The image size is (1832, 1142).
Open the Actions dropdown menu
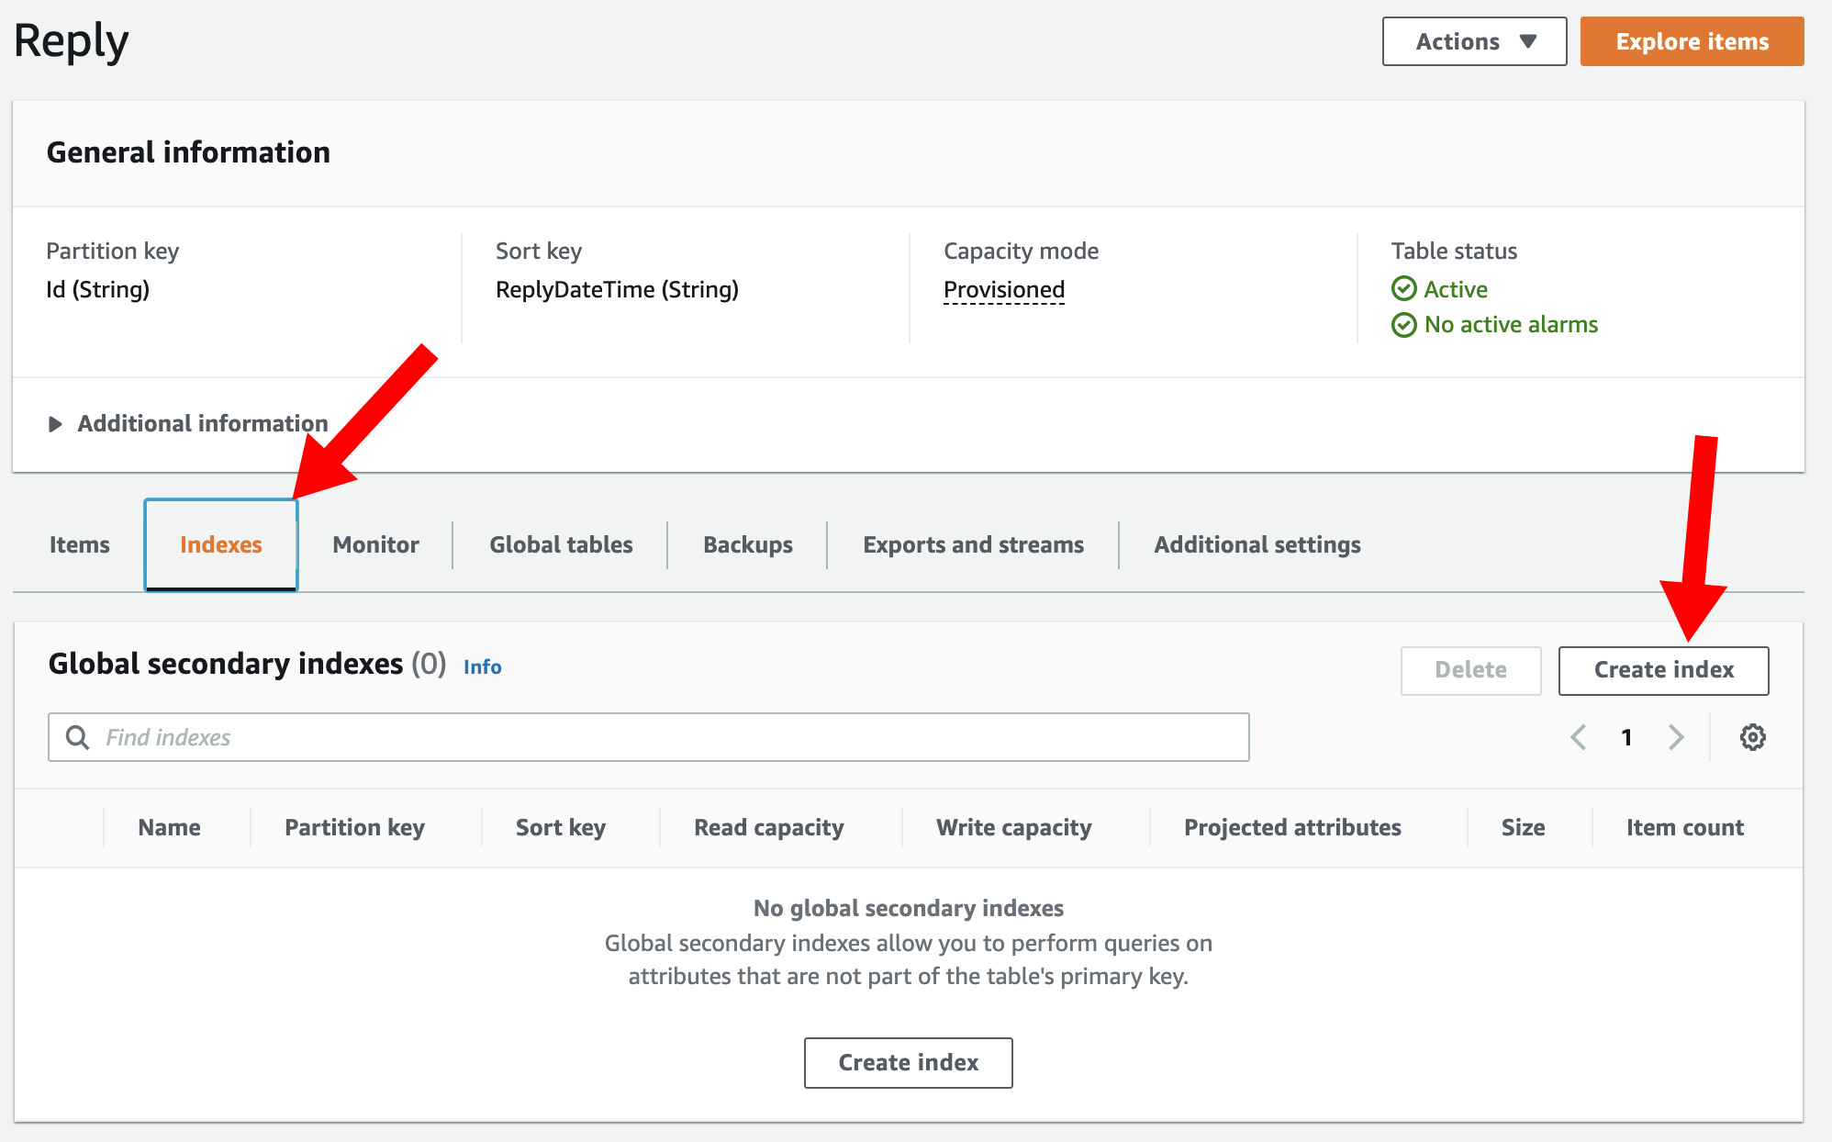1475,41
